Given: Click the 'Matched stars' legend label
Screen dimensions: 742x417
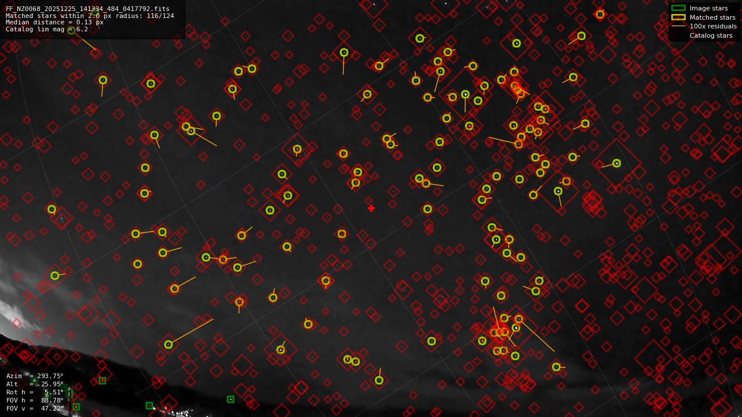Looking at the screenshot, I should [x=712, y=17].
